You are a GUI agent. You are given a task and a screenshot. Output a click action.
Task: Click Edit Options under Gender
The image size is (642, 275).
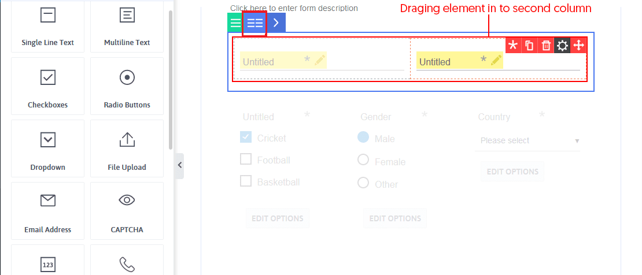tap(395, 218)
